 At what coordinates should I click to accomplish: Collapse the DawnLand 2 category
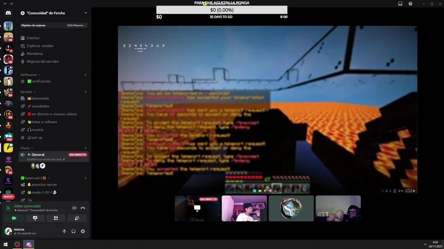click(35, 178)
